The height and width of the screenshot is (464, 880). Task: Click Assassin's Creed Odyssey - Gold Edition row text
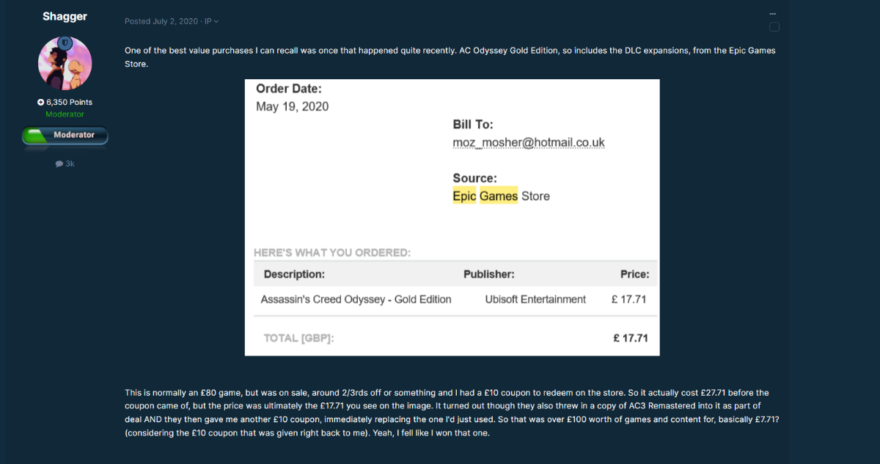pyautogui.click(x=356, y=299)
